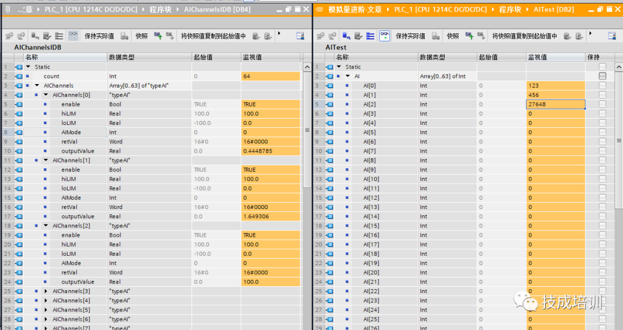Collapse the AI array node in AITest
The height and width of the screenshot is (330, 623).
(x=348, y=76)
